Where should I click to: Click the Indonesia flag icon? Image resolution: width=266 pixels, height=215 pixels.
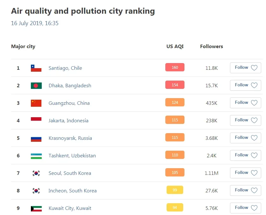click(x=36, y=119)
